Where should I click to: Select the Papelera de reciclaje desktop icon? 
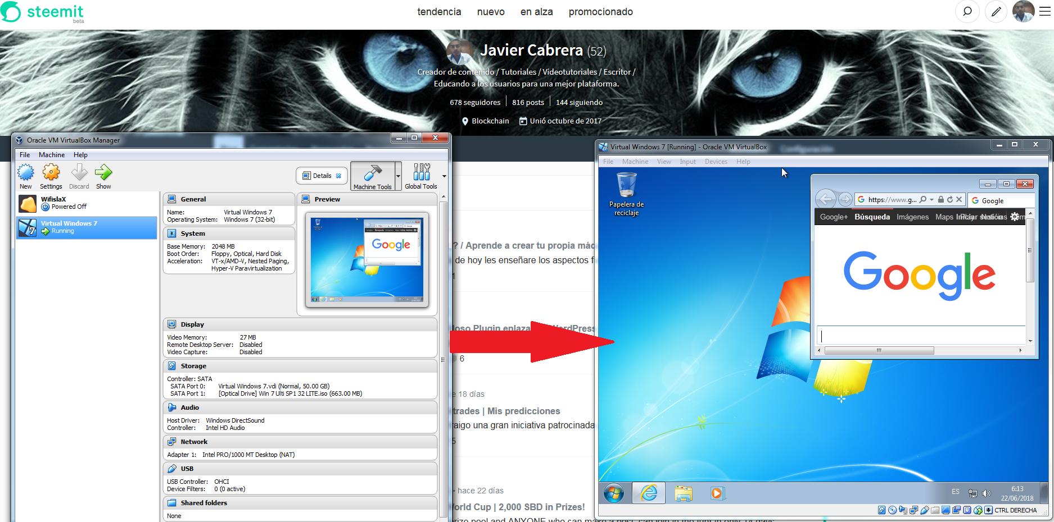627,194
